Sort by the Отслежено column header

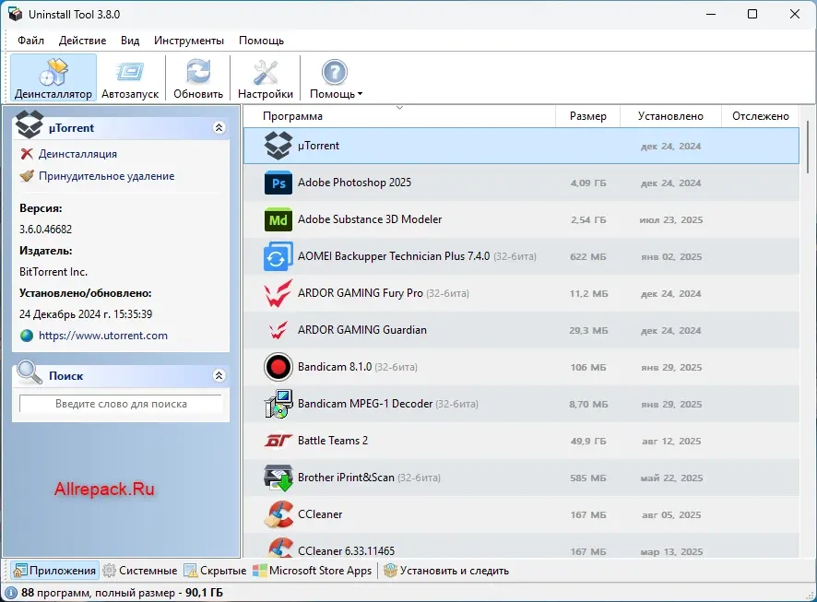[760, 116]
